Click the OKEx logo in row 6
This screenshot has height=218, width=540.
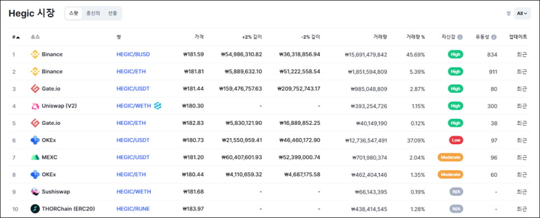click(x=35, y=140)
